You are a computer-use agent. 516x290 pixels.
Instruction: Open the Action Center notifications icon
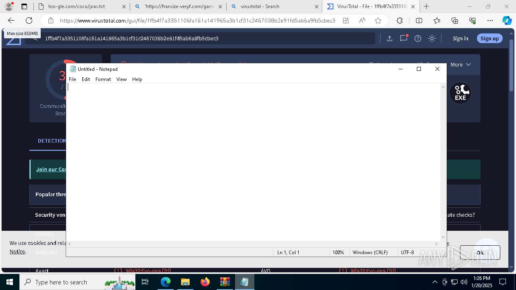[x=503, y=282]
